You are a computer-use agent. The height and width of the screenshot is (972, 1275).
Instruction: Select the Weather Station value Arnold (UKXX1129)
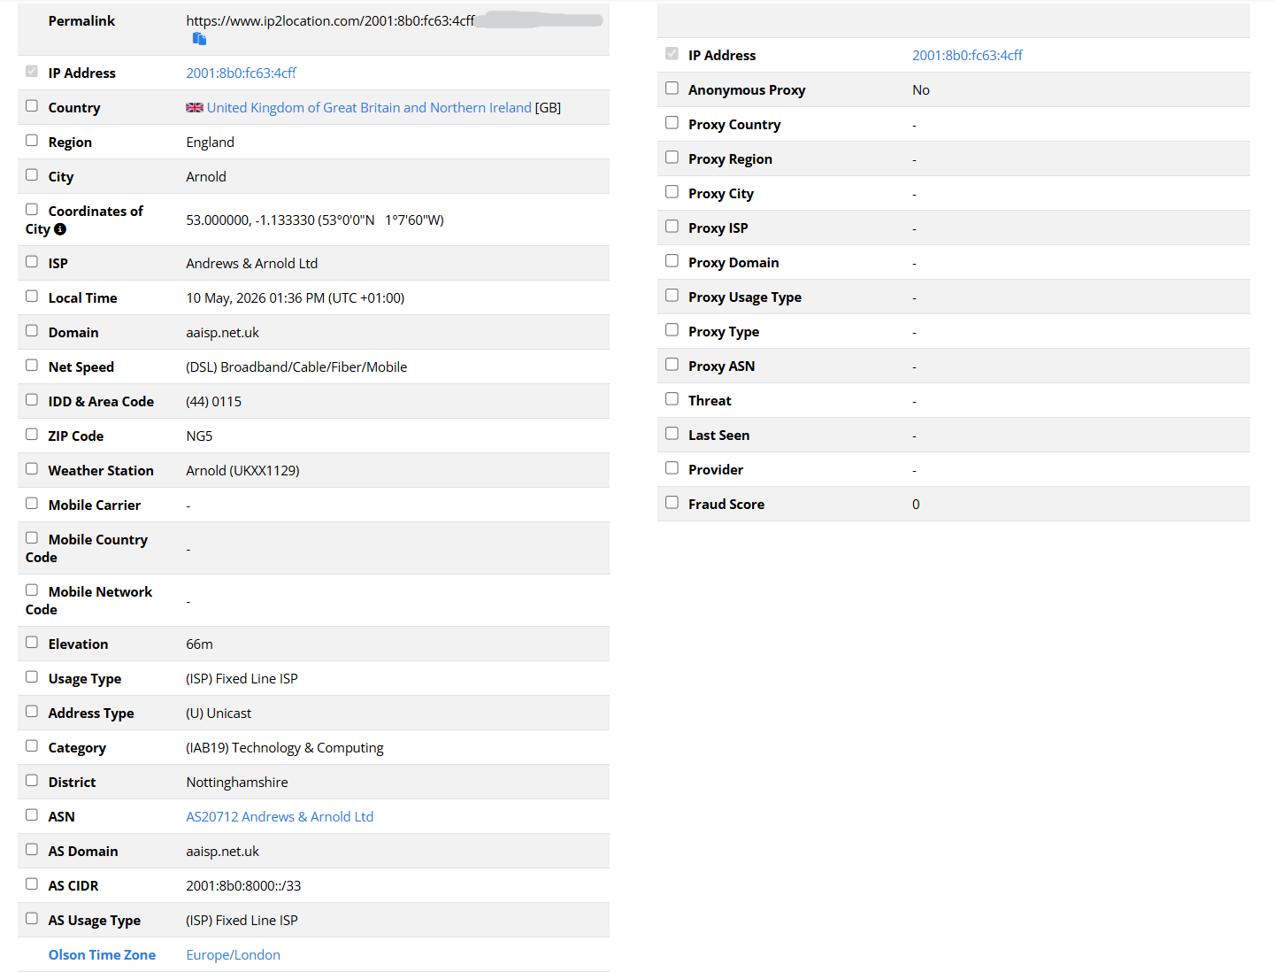(242, 471)
